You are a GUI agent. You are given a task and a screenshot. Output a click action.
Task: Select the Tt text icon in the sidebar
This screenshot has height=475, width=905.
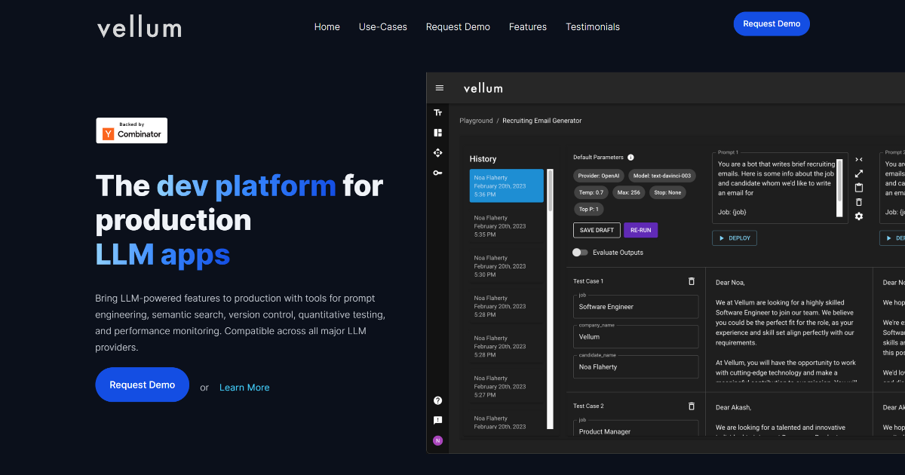coord(437,112)
